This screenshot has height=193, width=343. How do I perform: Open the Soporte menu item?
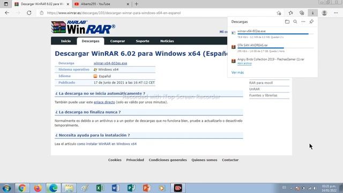[143, 41]
